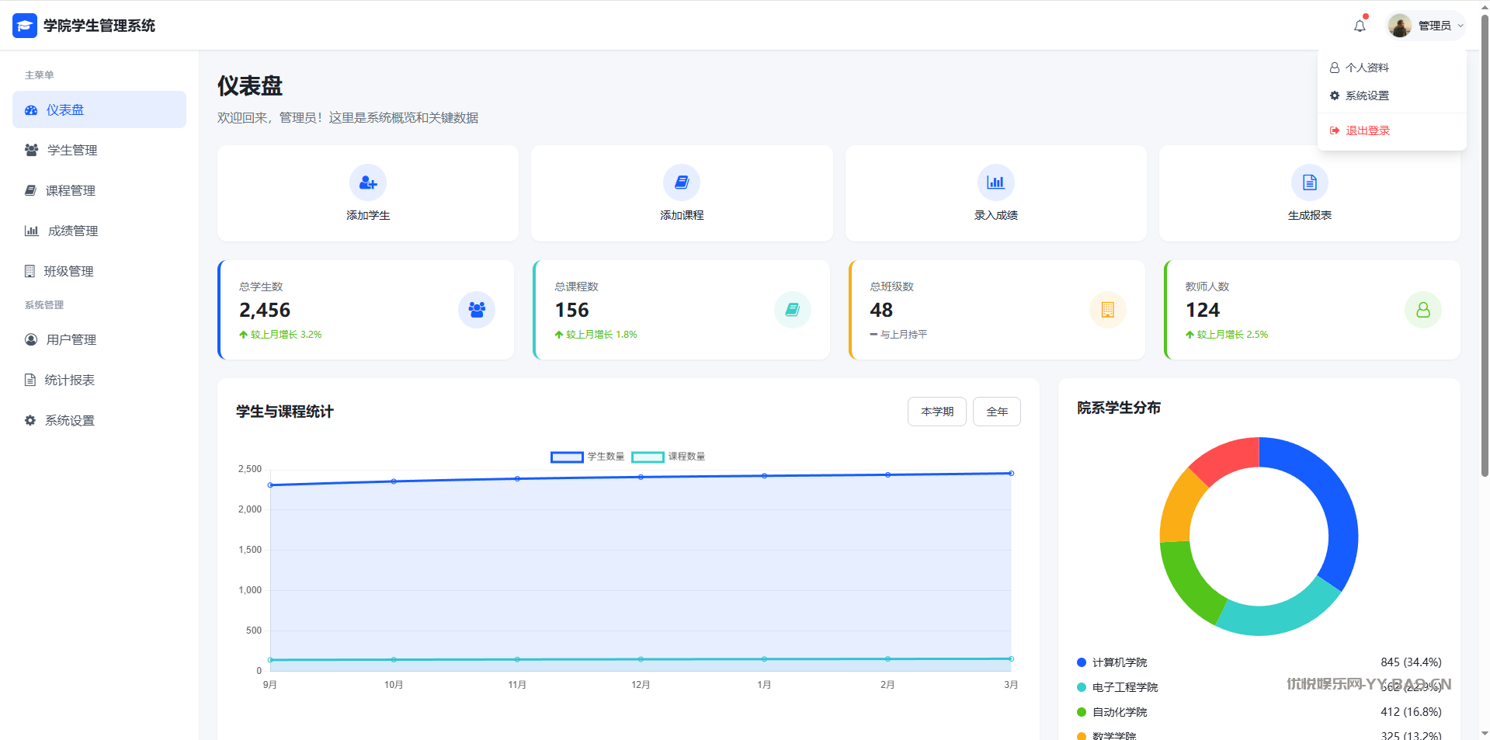Click the Add Course (添加课程) book icon
Viewport: 1490px width, 740px height.
coord(682,183)
